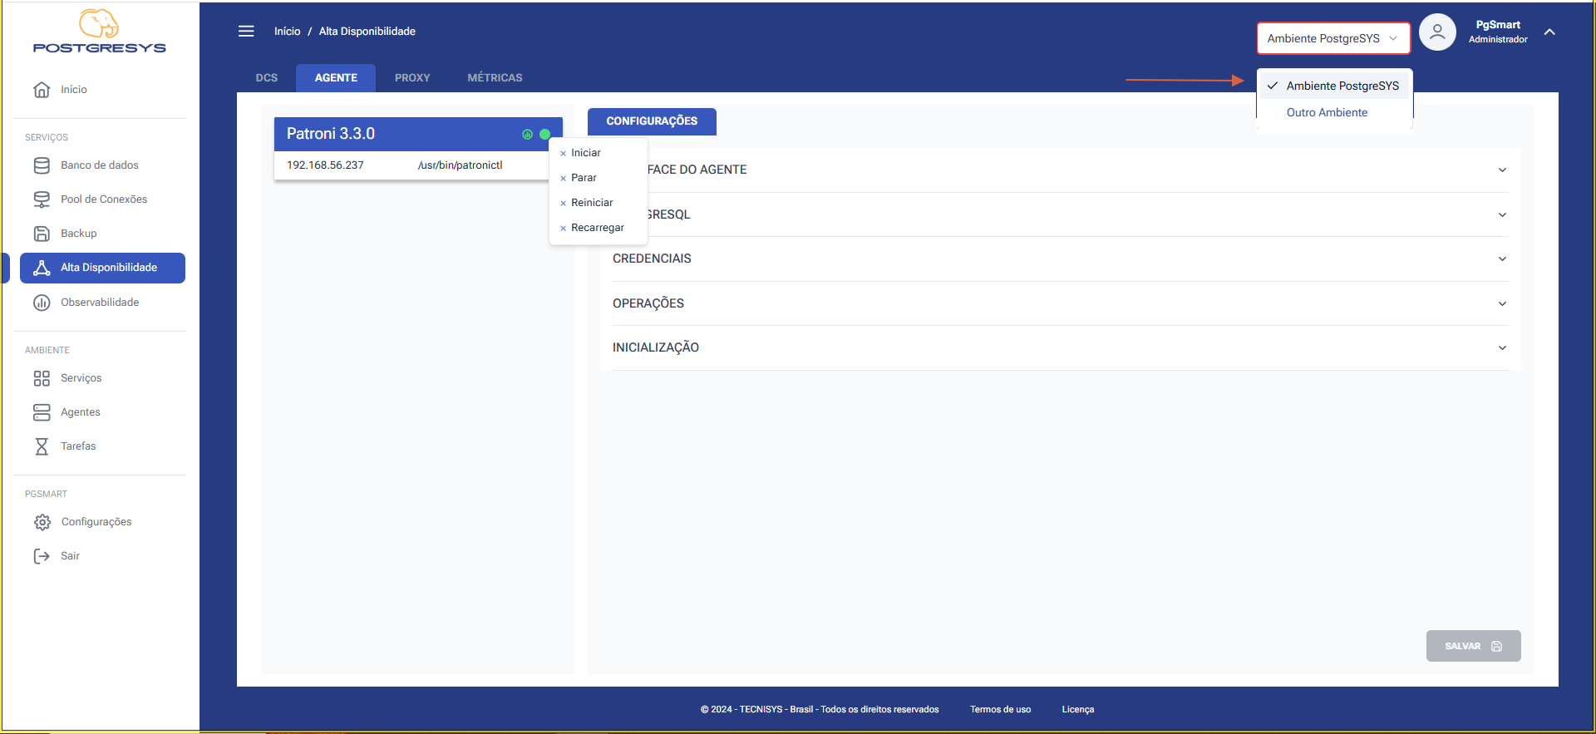Screen dimensions: 1596x734
Task: Open Licença footer link
Action: (x=1078, y=710)
